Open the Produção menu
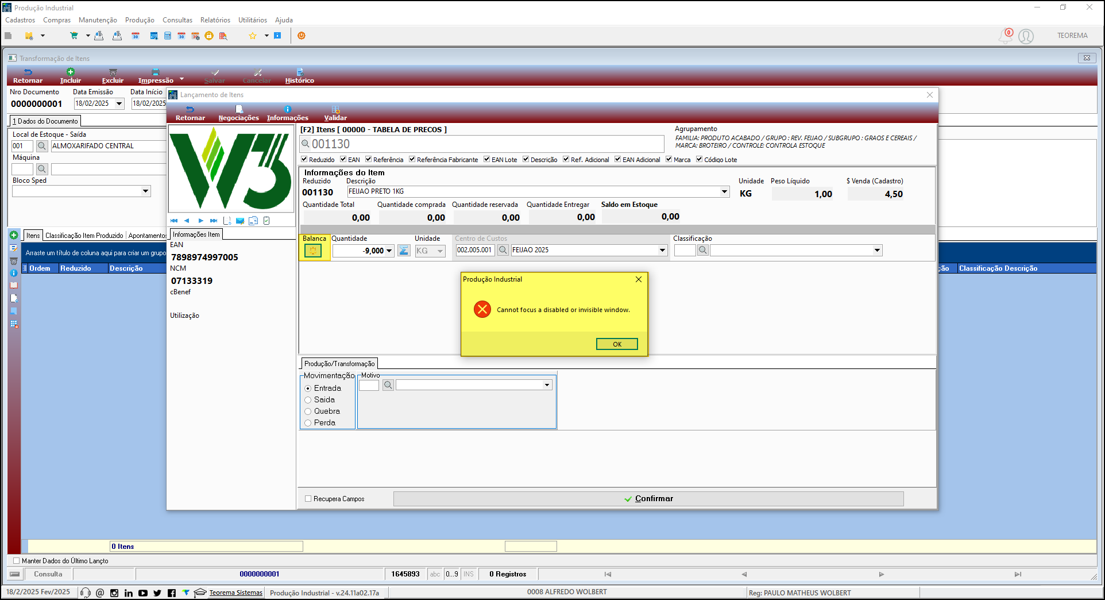The width and height of the screenshot is (1105, 600). tap(140, 20)
